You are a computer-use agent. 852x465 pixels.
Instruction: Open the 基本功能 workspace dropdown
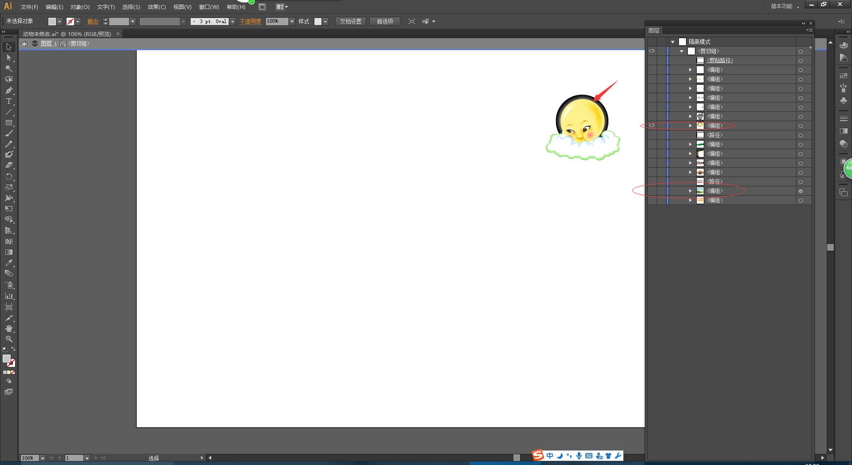785,6
